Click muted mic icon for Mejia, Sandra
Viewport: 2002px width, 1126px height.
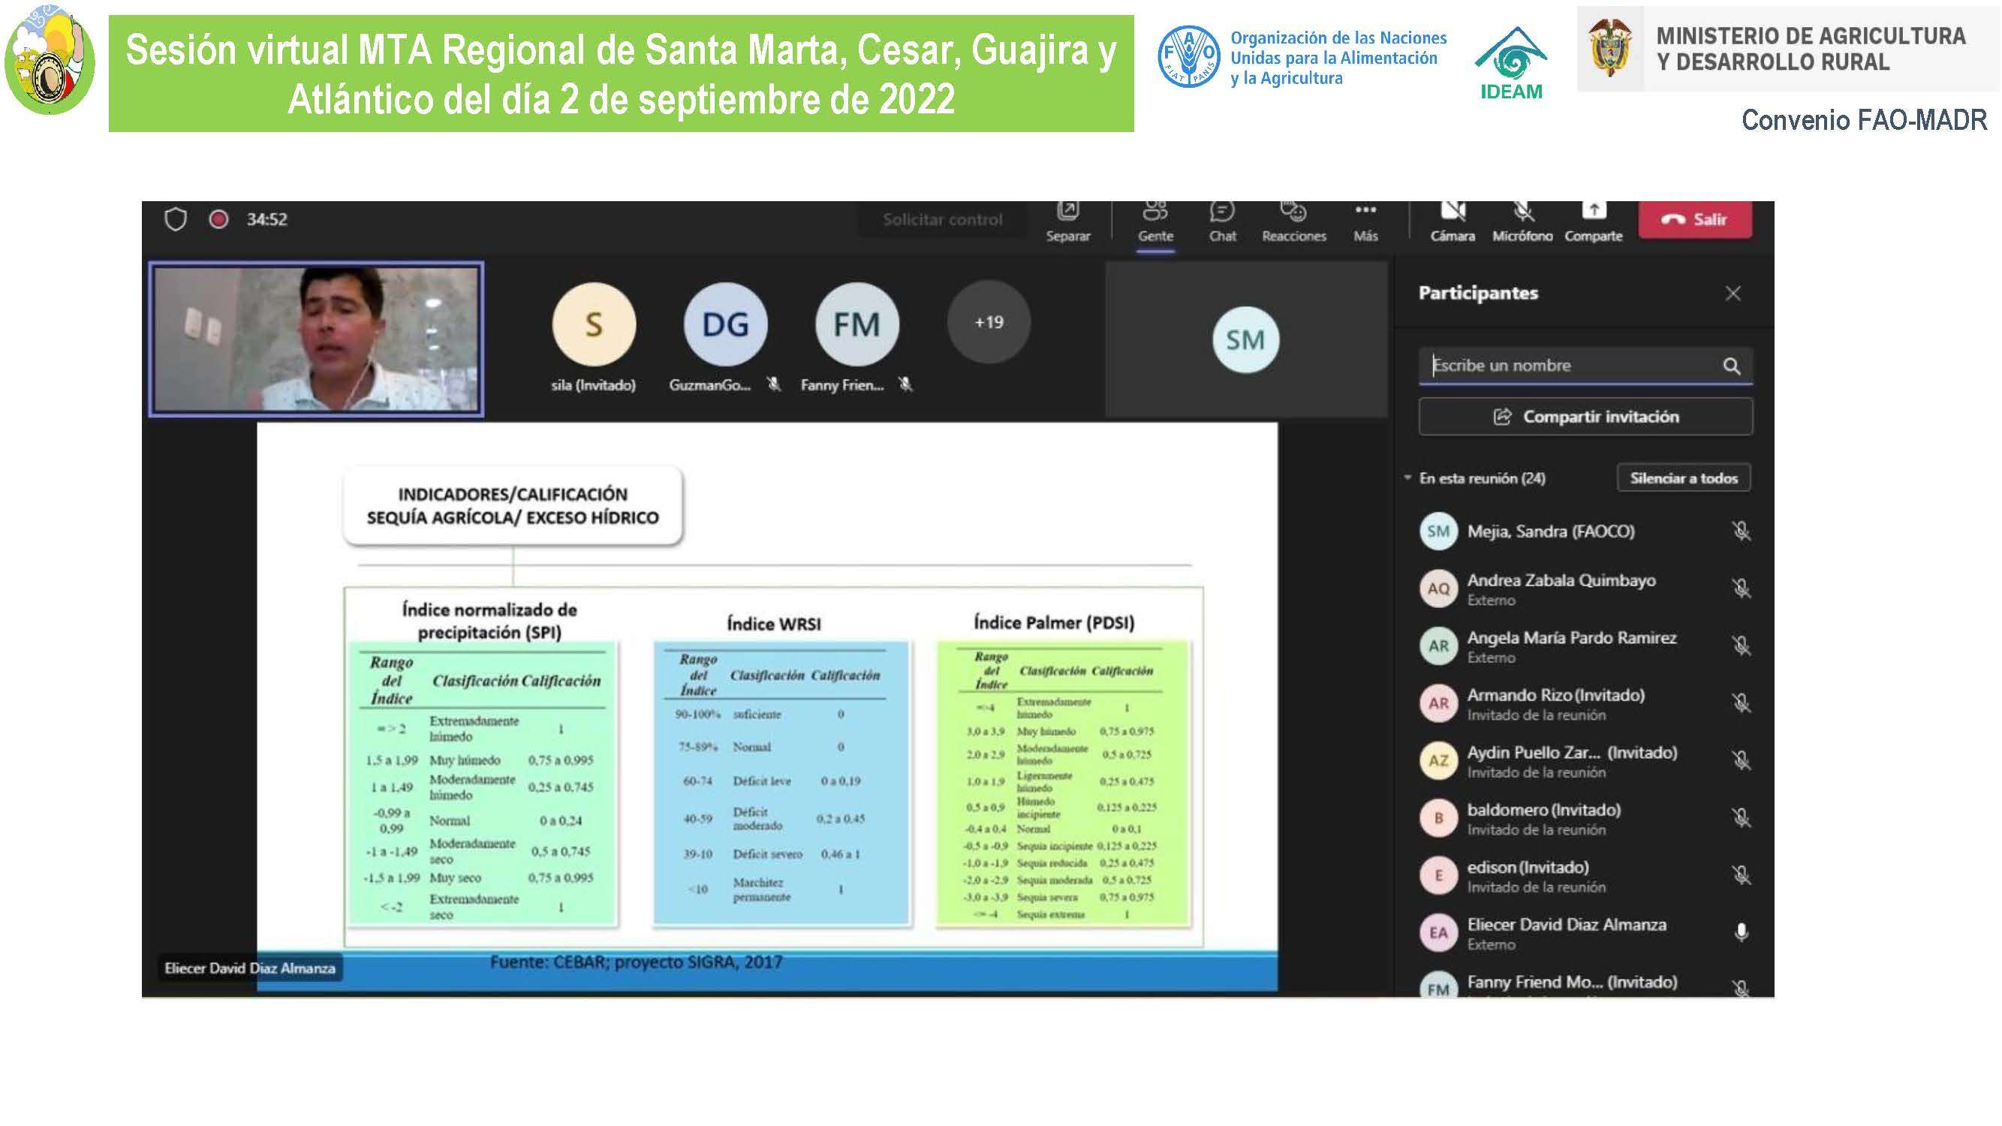click(x=1741, y=531)
